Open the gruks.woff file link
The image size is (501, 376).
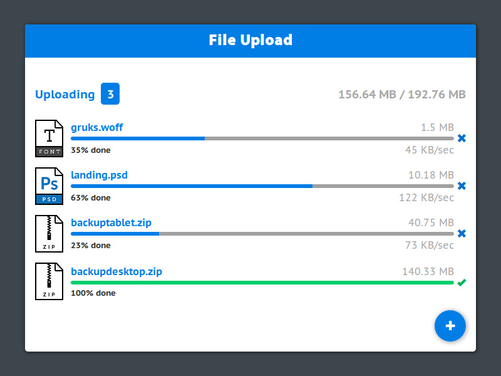tap(96, 127)
